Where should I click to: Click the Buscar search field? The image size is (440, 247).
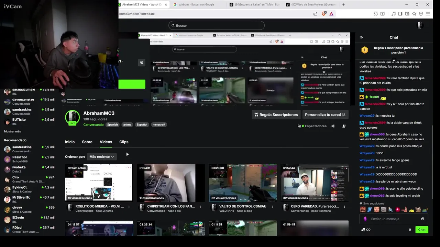click(217, 25)
